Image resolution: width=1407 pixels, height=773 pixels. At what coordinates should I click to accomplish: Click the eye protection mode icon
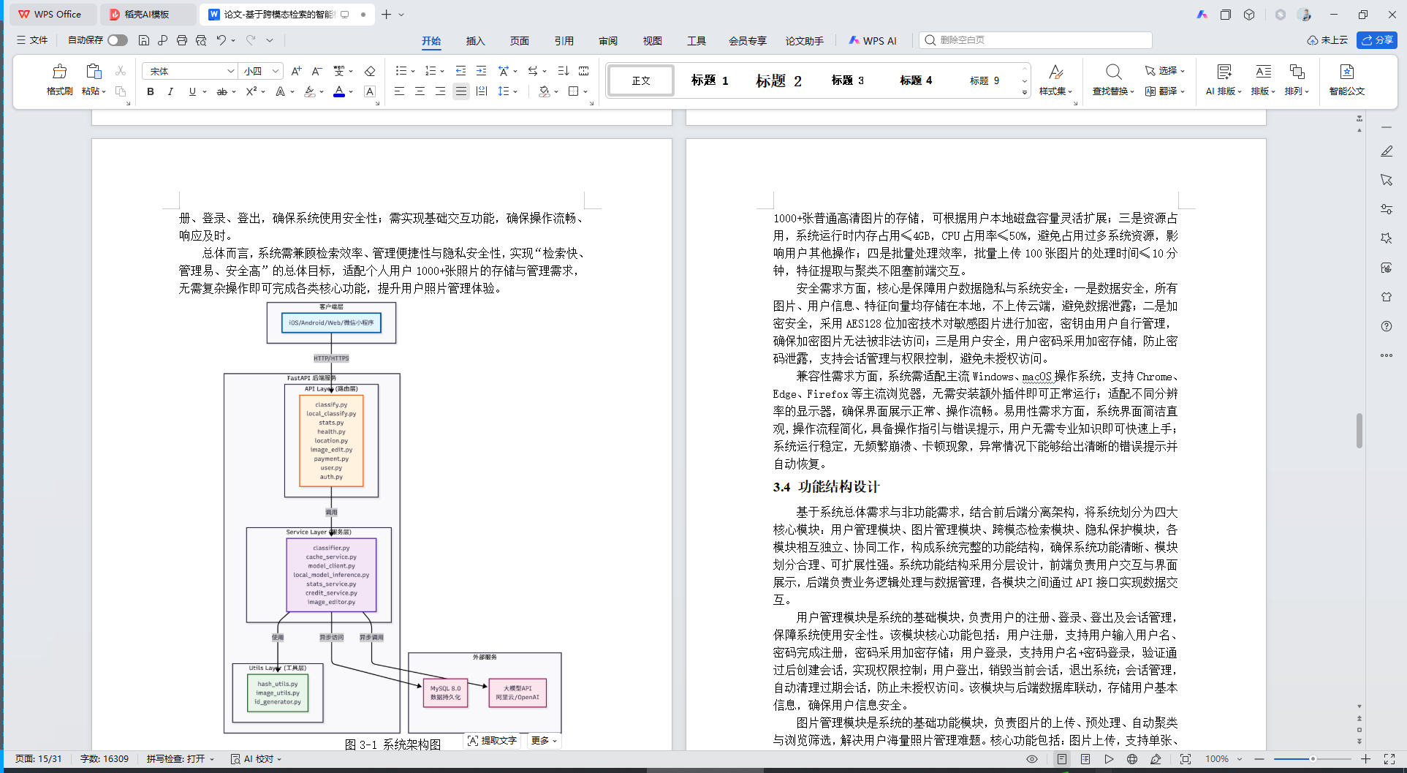click(x=1032, y=759)
